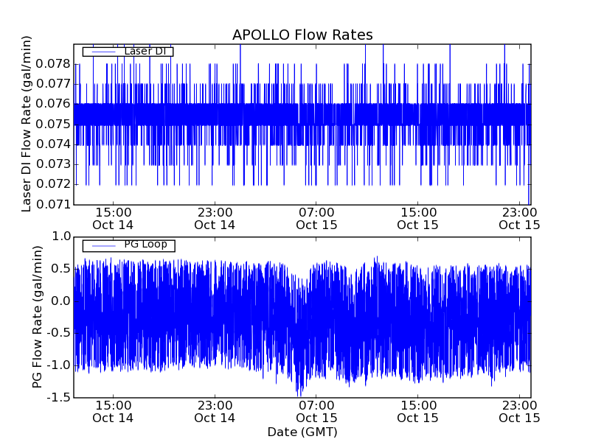This screenshot has height=442, width=590.
Task: Click the 0.073 tick label on Laser DI axis
Action: click(x=53, y=164)
